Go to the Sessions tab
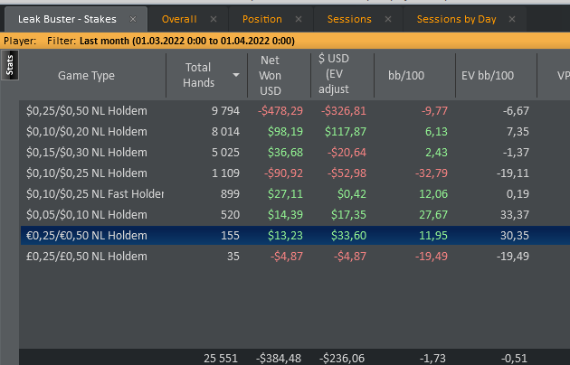The image size is (570, 365). click(349, 19)
